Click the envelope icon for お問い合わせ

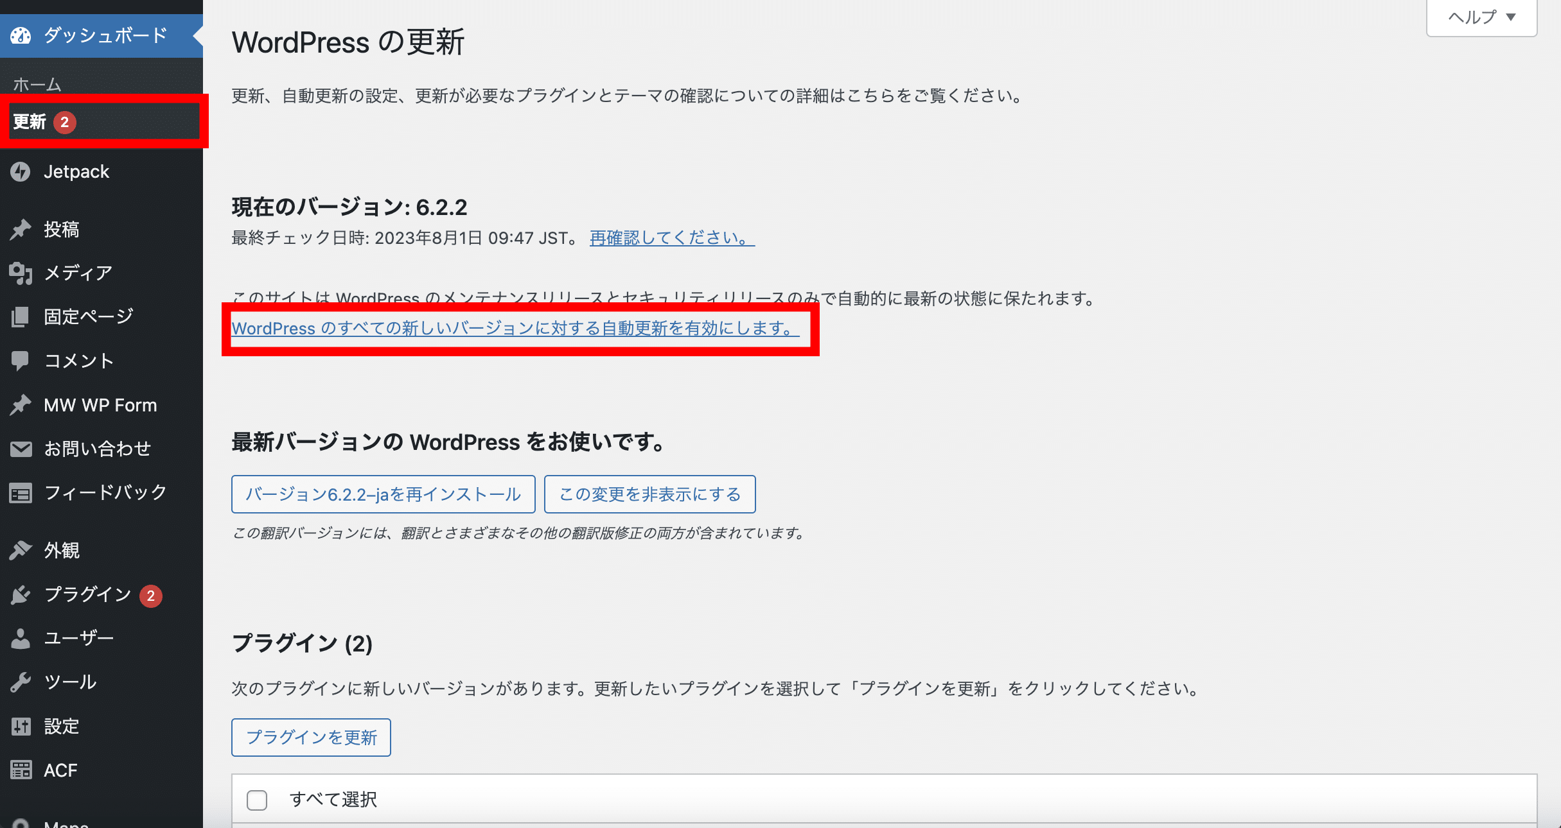click(x=21, y=449)
